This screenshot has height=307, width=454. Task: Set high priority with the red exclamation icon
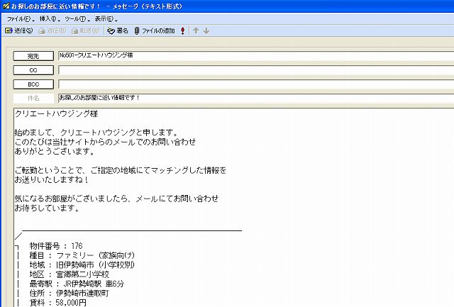click(183, 30)
